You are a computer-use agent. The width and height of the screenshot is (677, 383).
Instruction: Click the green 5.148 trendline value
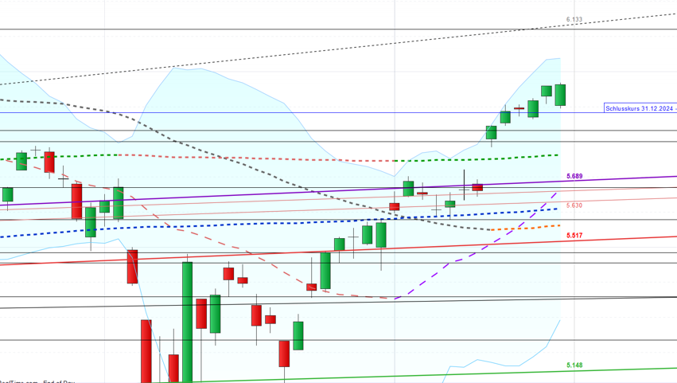pyautogui.click(x=574, y=365)
